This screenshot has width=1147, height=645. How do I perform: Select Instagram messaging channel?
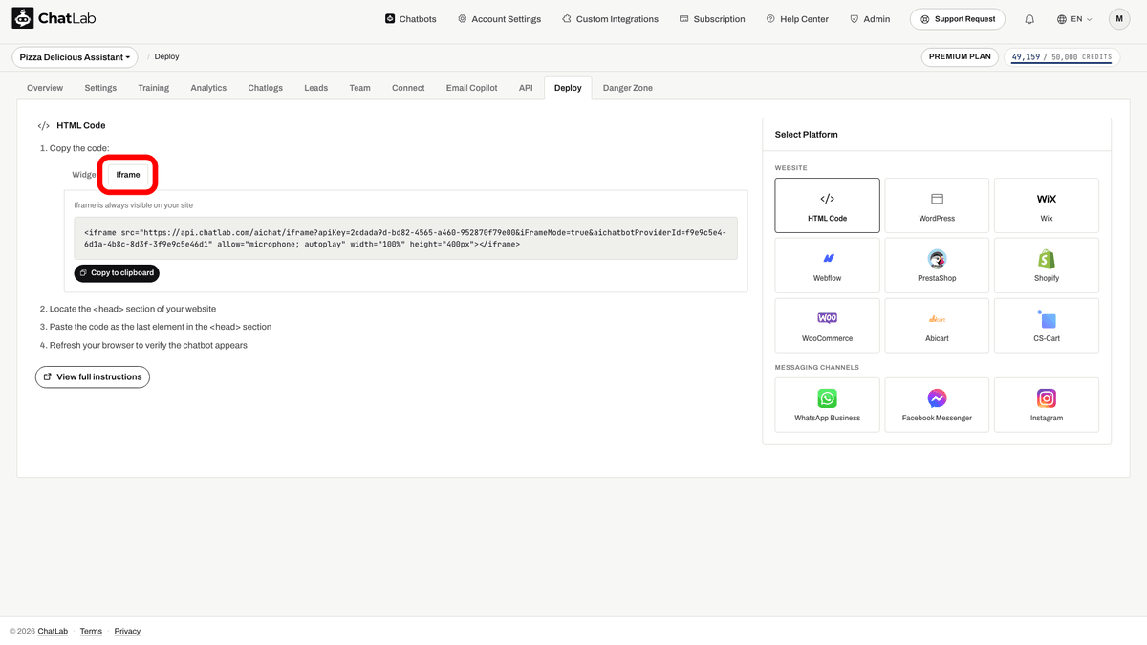click(x=1047, y=405)
